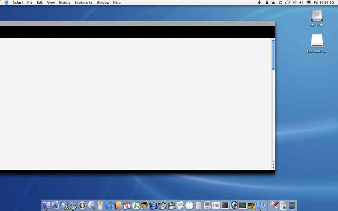Open Address Book in the Dock
The width and height of the screenshot is (338, 211).
point(118,206)
